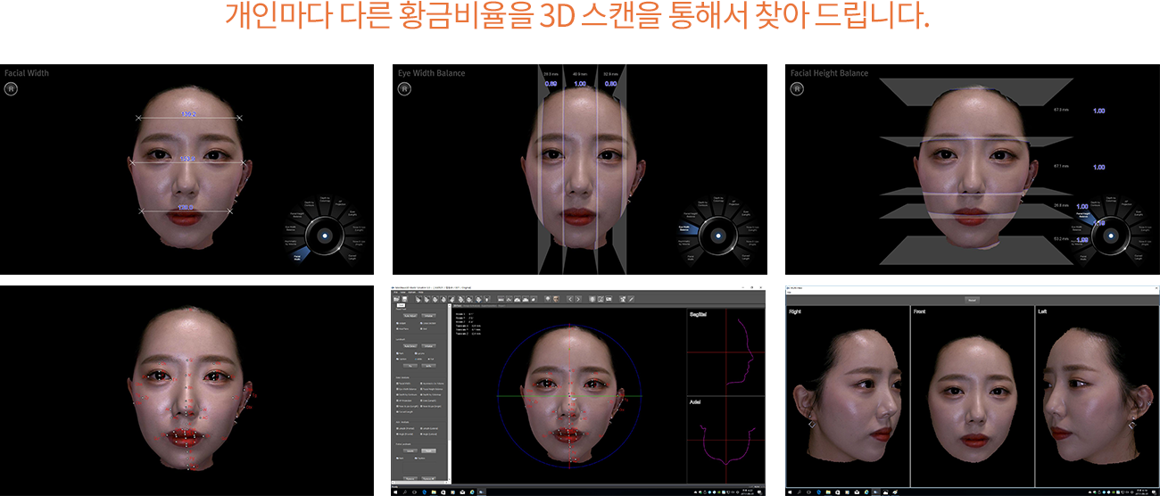This screenshot has height=496, width=1160.
Task: Click the search icon in multi-view window taskbar
Action: [798, 492]
